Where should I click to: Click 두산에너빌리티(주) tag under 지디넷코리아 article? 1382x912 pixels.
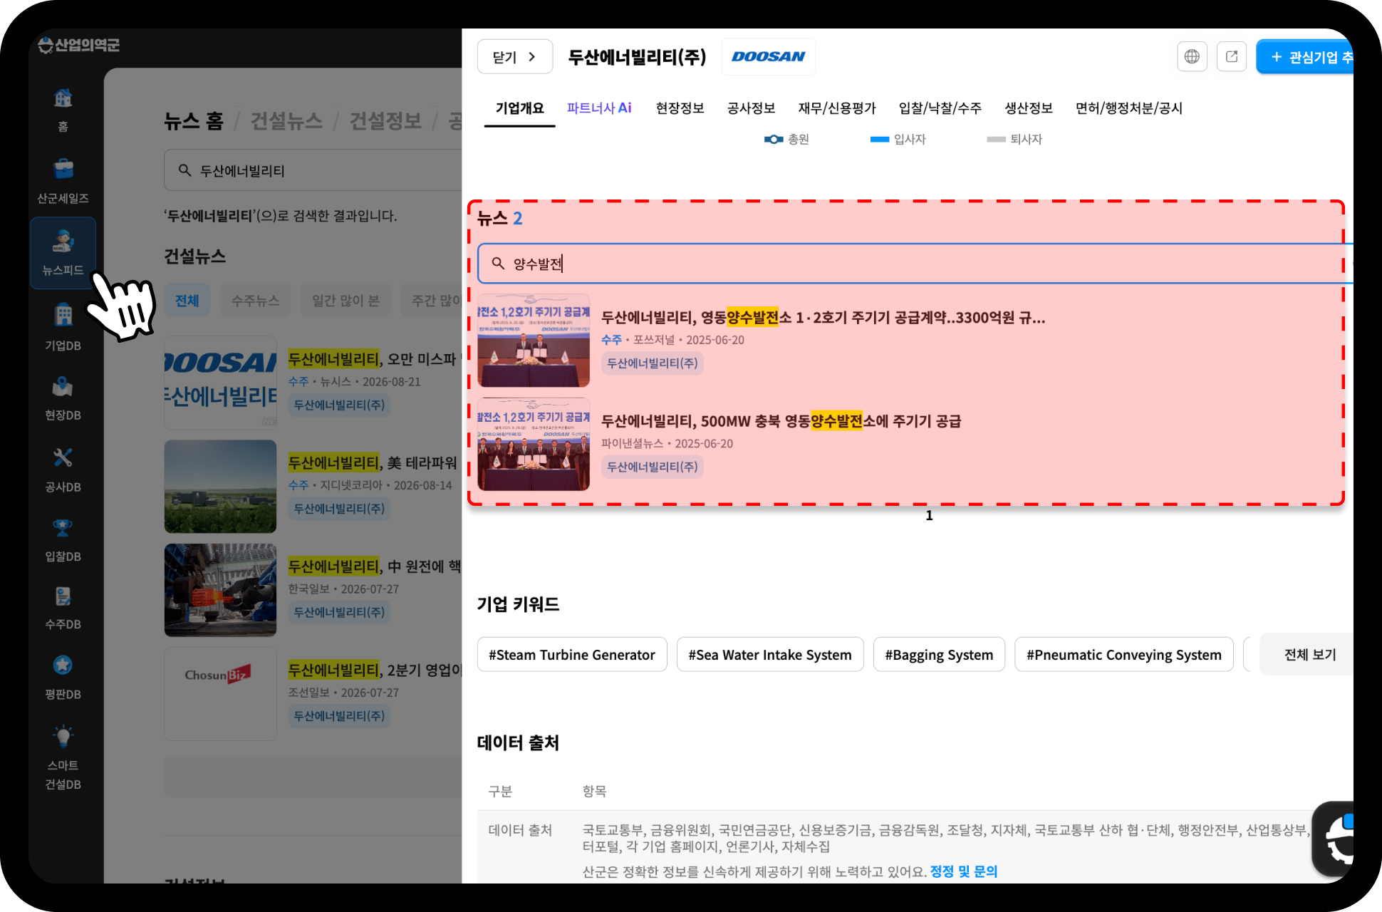tap(339, 508)
